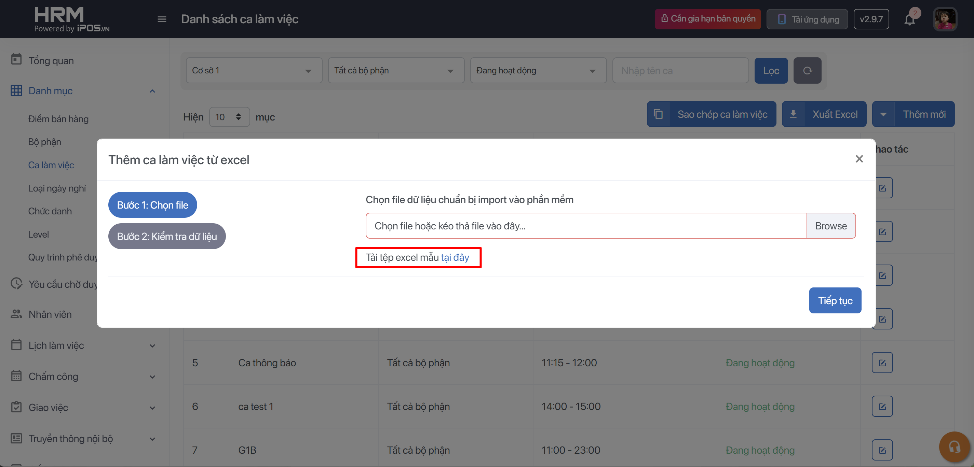Open the headset support chat icon

pyautogui.click(x=954, y=447)
